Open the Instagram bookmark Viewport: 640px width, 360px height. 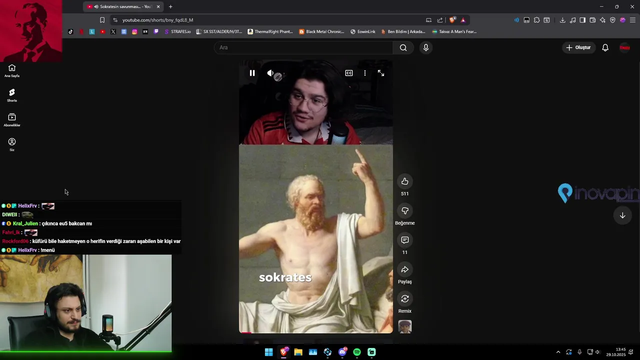(134, 31)
